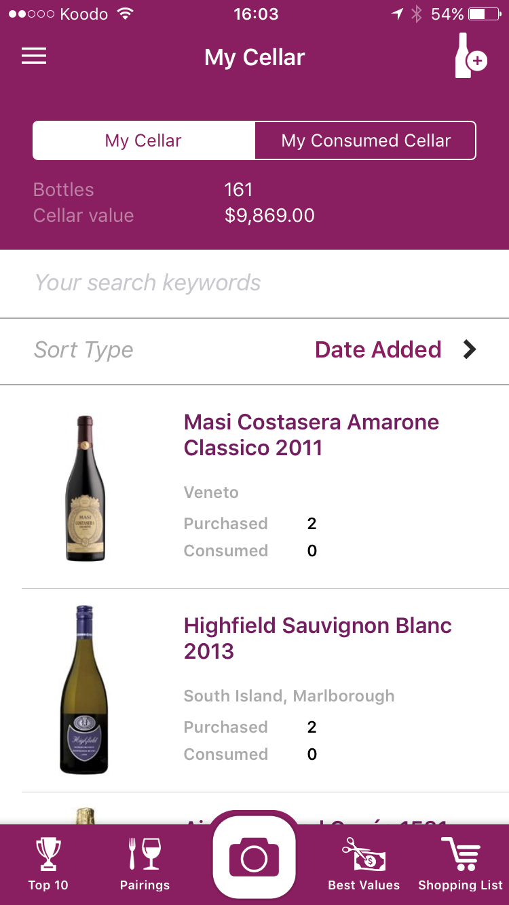Change the Date Added sort option

click(x=378, y=349)
